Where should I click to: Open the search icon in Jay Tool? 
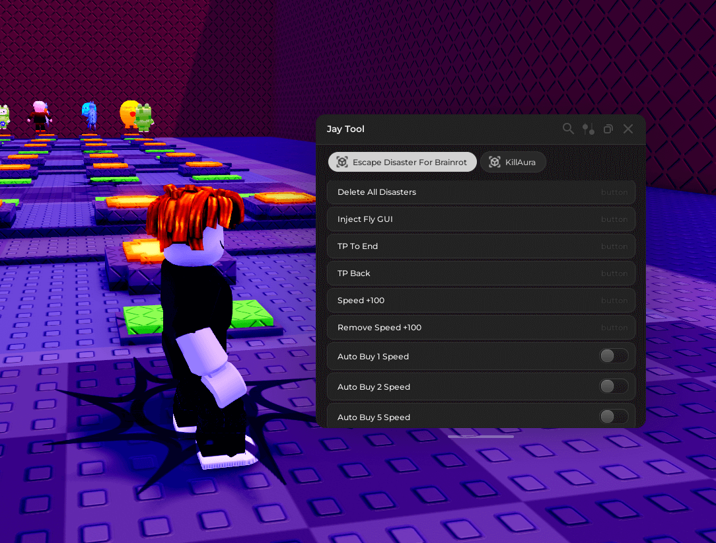[568, 129]
